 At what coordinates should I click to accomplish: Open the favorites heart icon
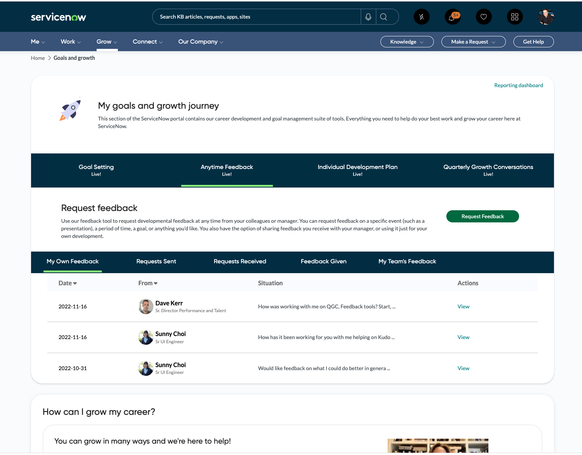(x=483, y=17)
